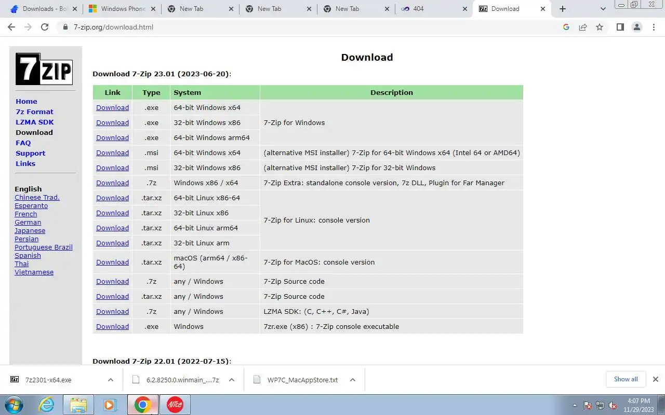The width and height of the screenshot is (665, 415).
Task: Click the 7z2301-x64.exe downloaded file
Action: pos(48,380)
